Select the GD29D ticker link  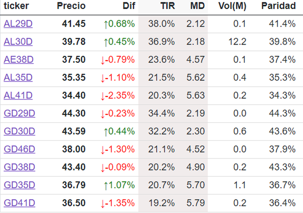click(19, 114)
